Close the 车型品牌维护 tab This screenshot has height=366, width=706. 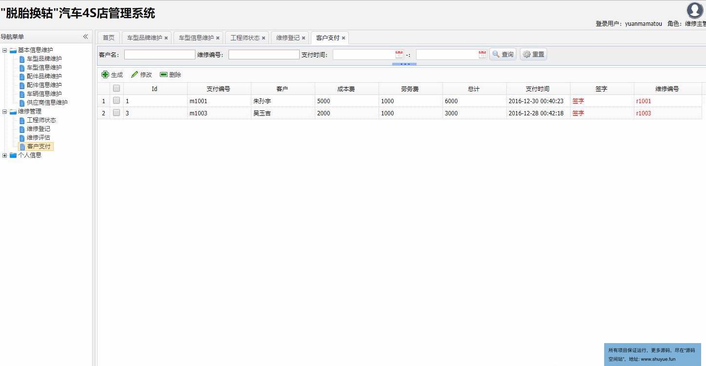pos(166,38)
